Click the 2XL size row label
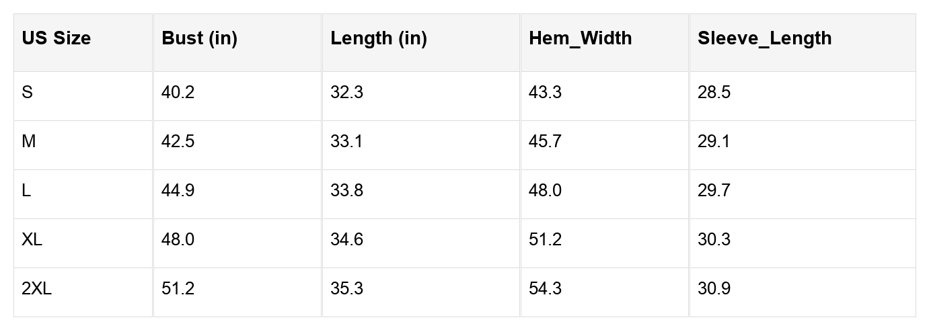The image size is (929, 330). click(36, 289)
